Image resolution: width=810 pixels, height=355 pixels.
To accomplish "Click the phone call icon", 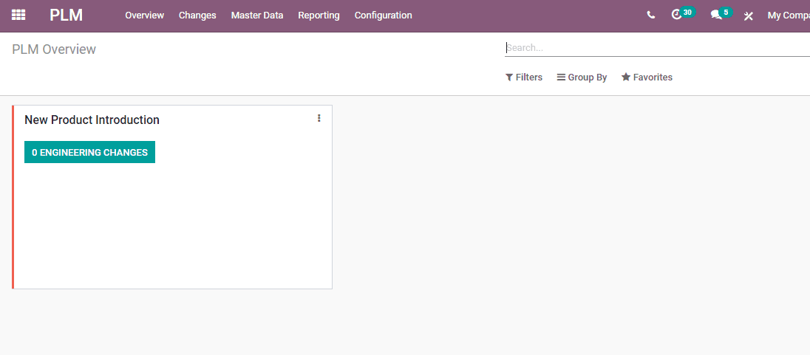I will click(x=651, y=15).
